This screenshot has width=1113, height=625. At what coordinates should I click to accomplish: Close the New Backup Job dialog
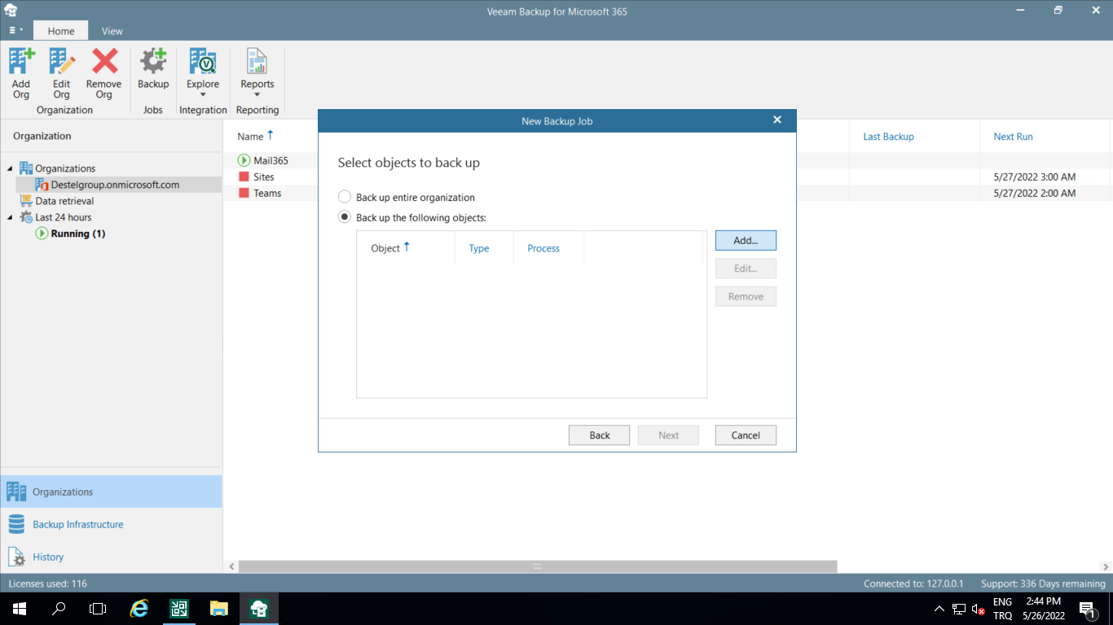[x=777, y=120]
